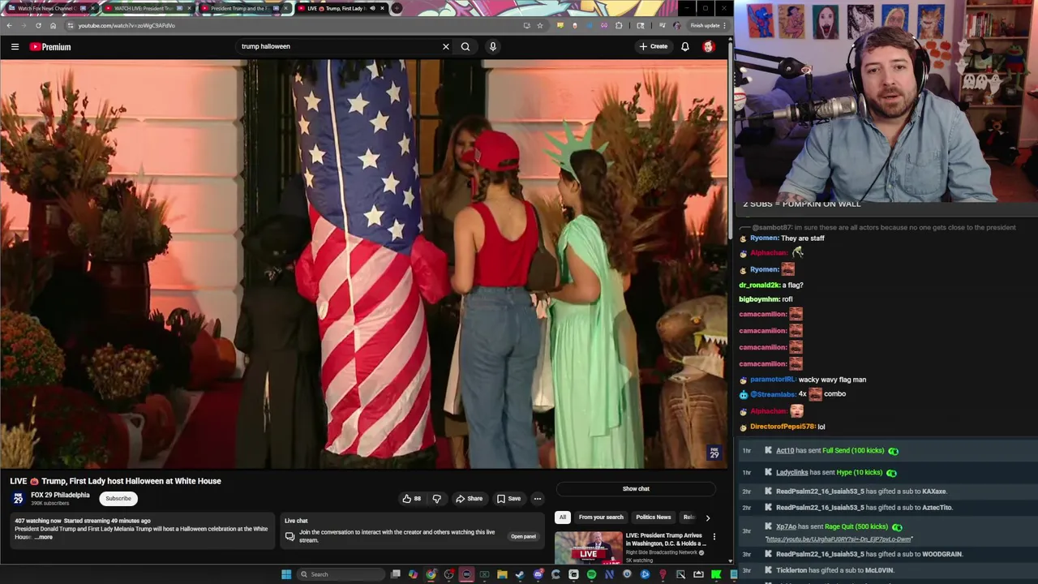Show the live chat
The height and width of the screenshot is (584, 1038).
pos(636,489)
